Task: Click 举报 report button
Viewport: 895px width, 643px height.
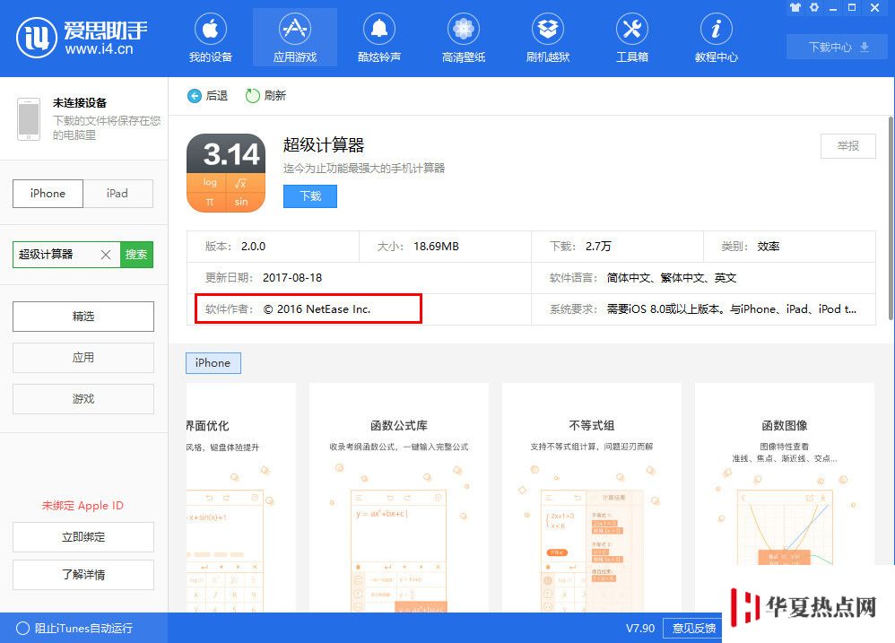Action: [x=848, y=146]
